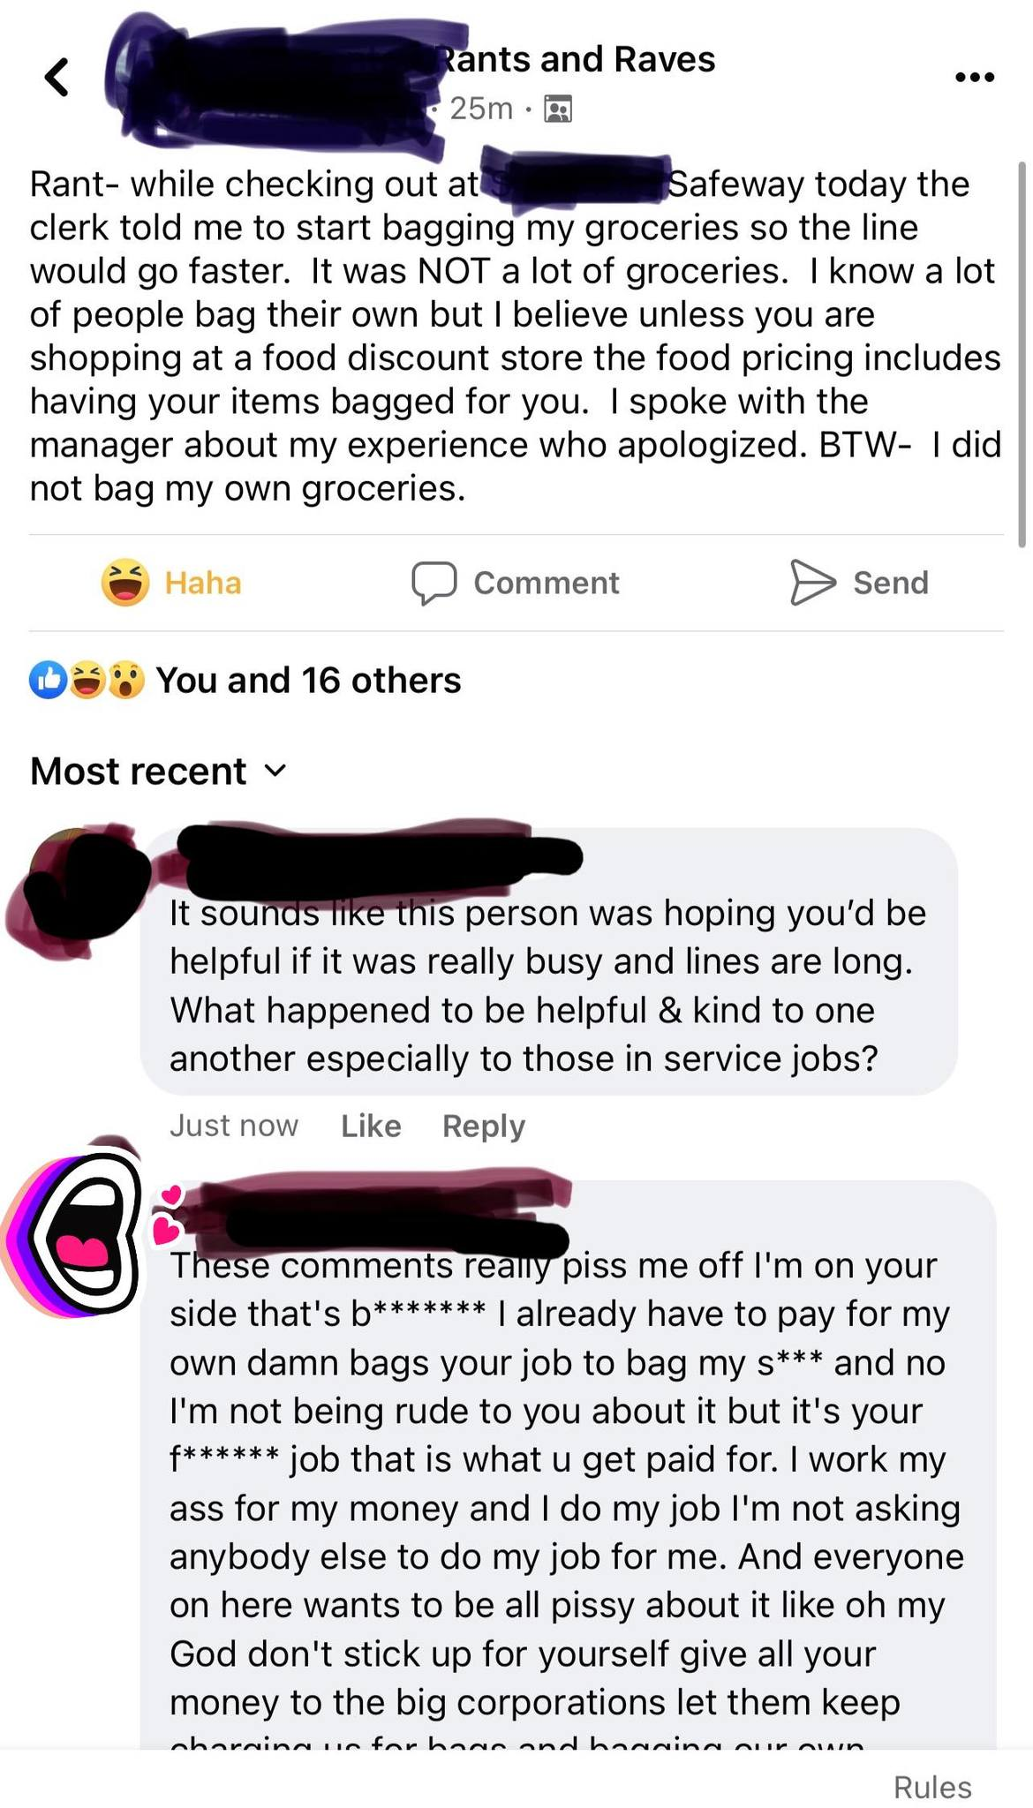Toggle the Haha reaction on the post
This screenshot has width=1033, height=1808.
pyautogui.click(x=171, y=583)
